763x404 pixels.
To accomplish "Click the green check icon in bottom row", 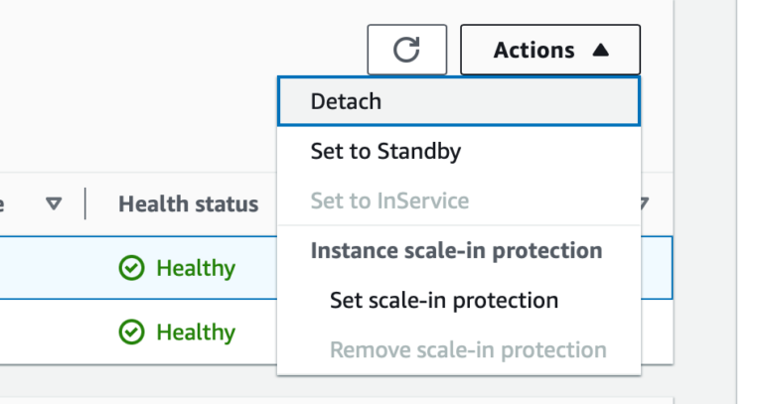I will click(x=131, y=333).
